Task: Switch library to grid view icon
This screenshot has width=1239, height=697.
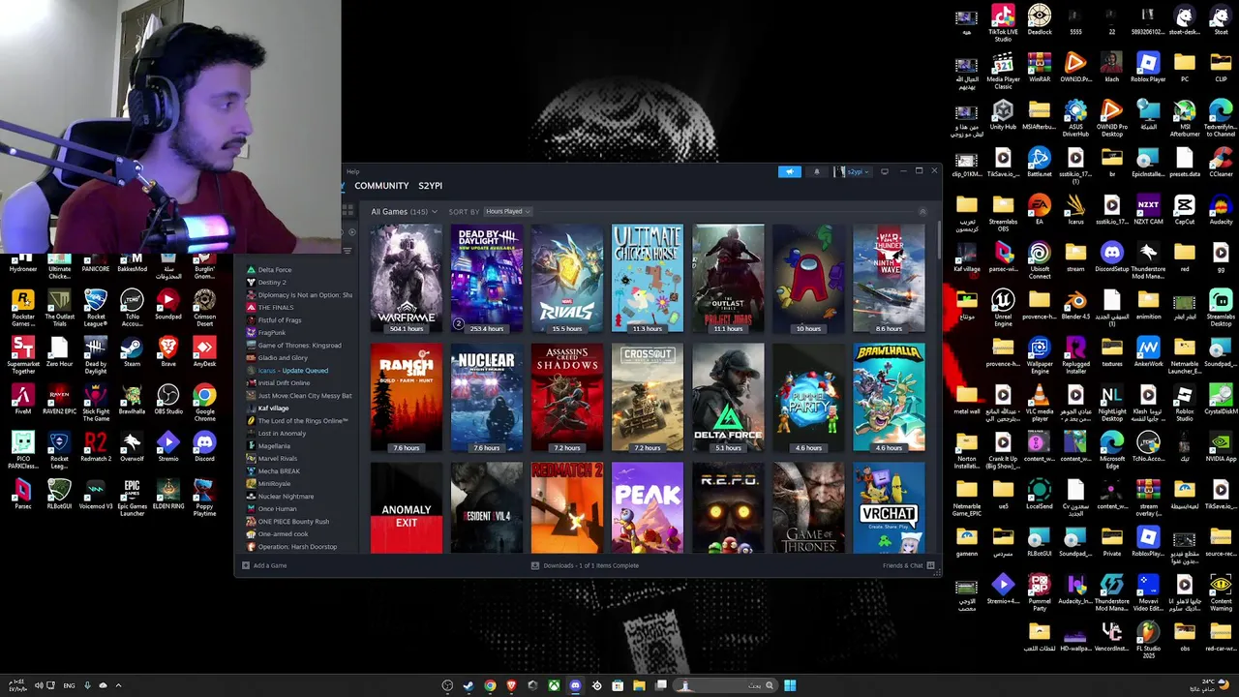Action: 349,209
